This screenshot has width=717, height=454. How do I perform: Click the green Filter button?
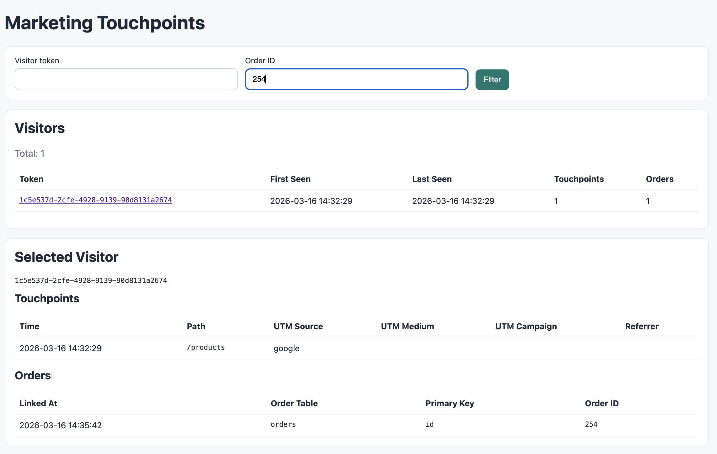(x=492, y=80)
